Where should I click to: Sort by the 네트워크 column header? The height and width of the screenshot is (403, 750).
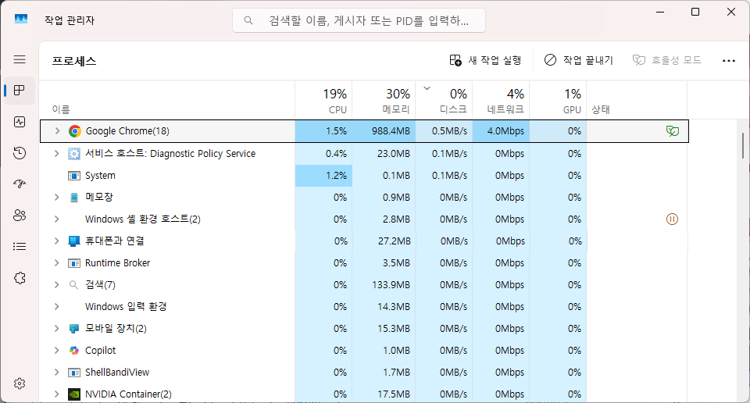pos(501,100)
